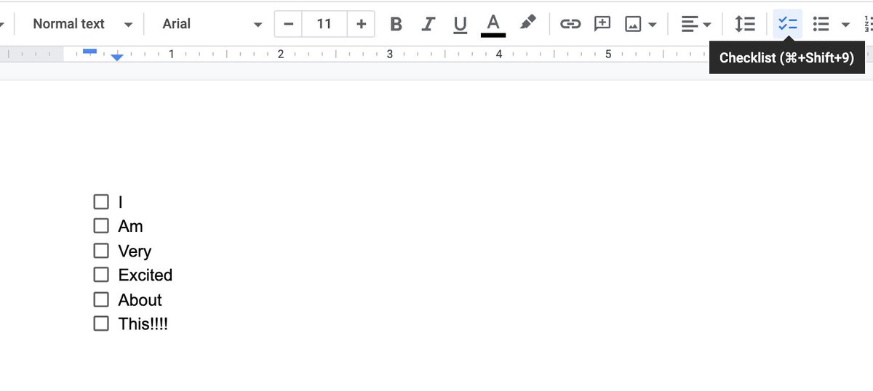
Task: Click the numbered list icon
Action: [867, 24]
